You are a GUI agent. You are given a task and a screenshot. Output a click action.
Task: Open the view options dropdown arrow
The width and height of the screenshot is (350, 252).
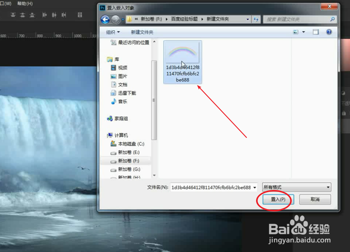coord(304,32)
